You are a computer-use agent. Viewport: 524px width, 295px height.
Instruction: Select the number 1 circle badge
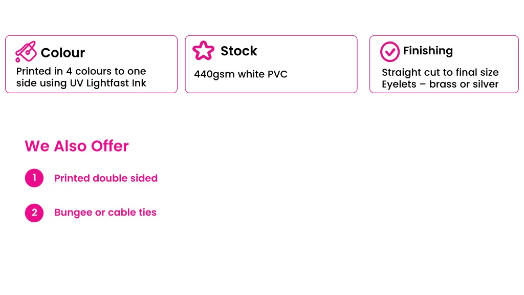34,178
